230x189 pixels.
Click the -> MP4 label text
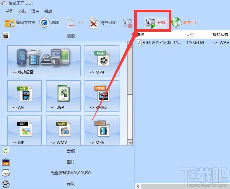(x=97, y=72)
